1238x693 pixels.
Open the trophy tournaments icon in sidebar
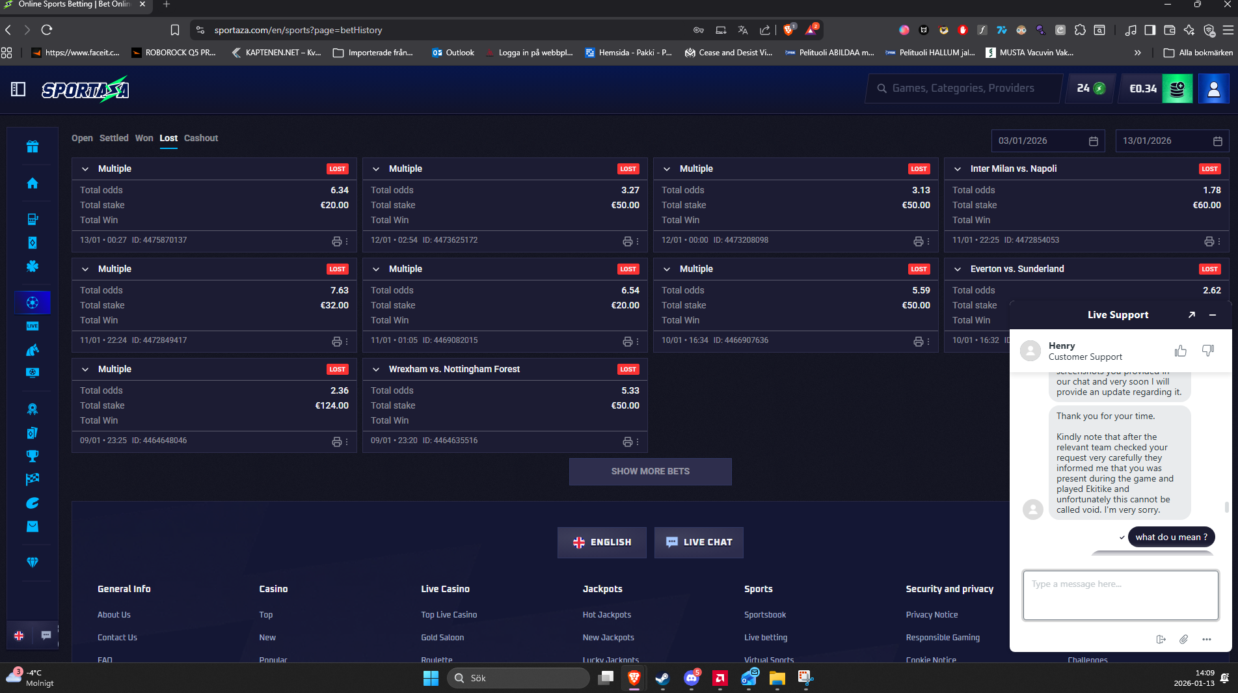[x=33, y=455]
